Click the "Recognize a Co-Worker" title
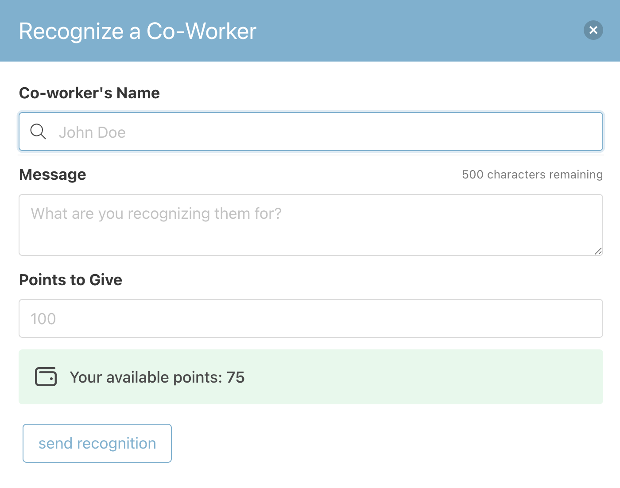620x488 pixels. tap(138, 31)
